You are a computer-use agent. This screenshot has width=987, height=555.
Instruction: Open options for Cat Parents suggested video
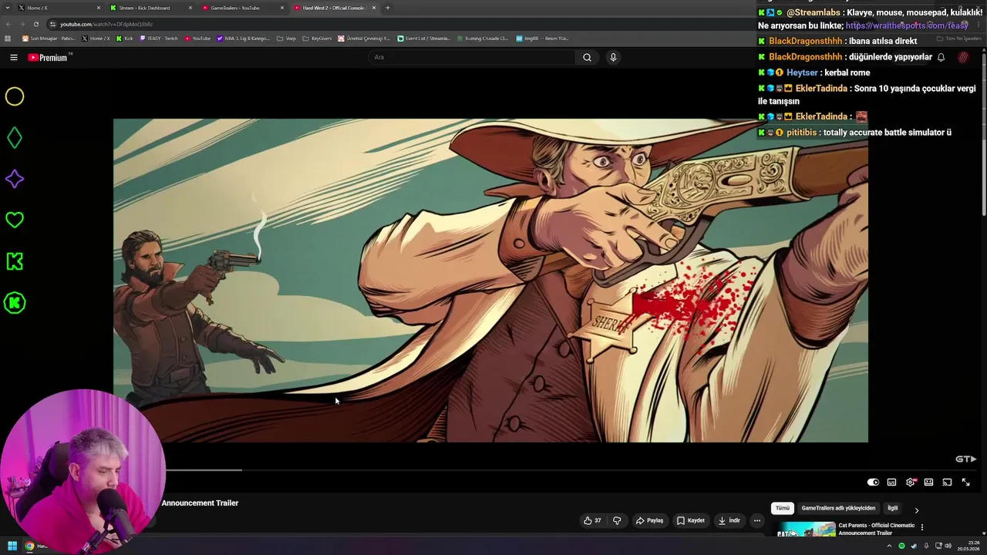pos(922,528)
